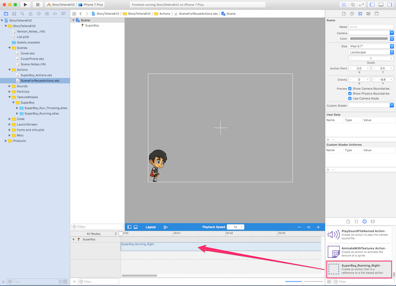Zoom in the scene with plus button
The image size is (396, 286).
click(318, 227)
